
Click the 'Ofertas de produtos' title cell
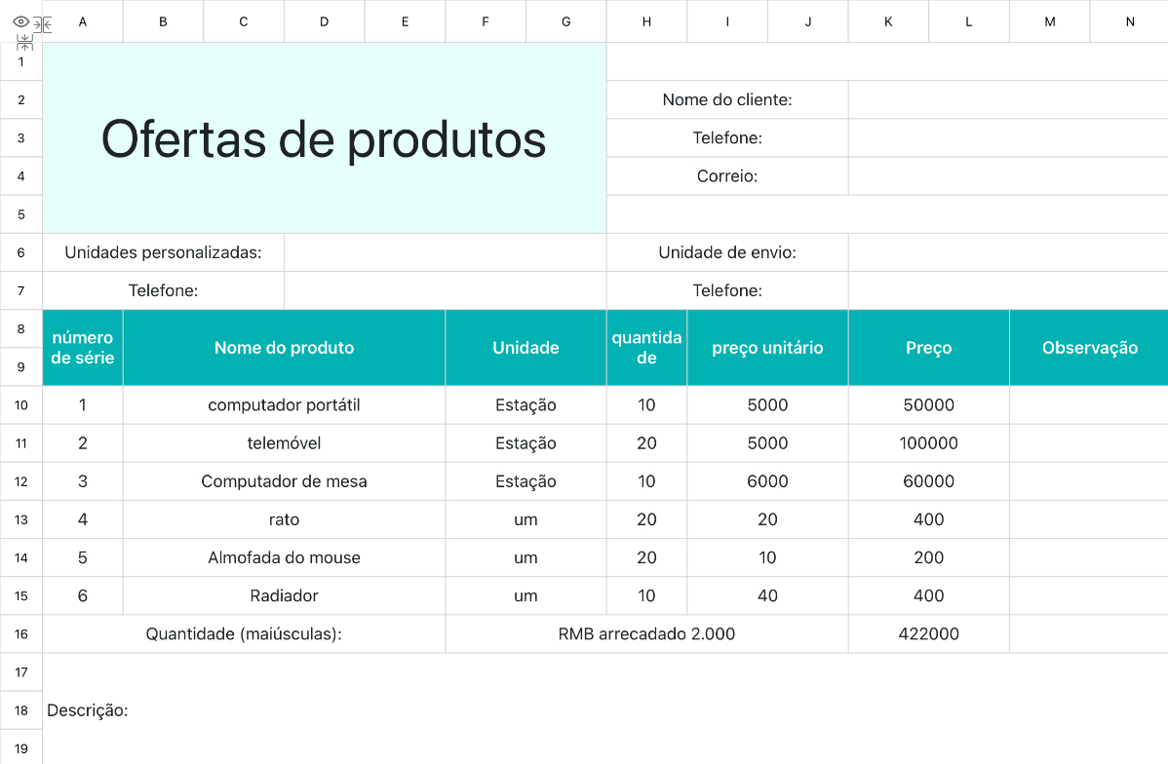[325, 137]
